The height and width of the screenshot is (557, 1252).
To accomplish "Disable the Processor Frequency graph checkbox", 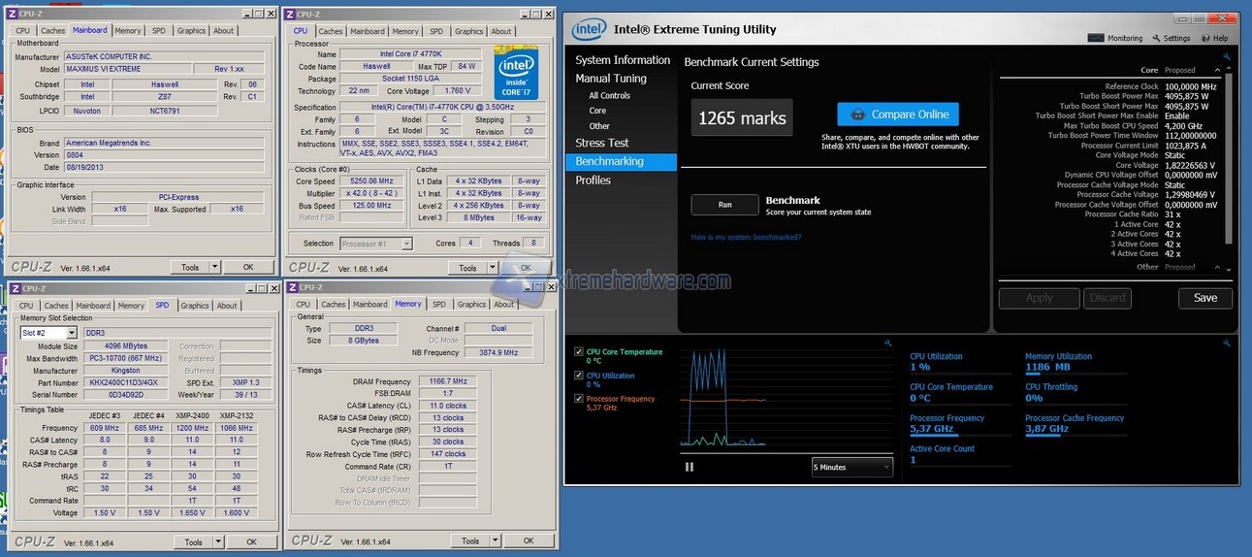I will [579, 399].
